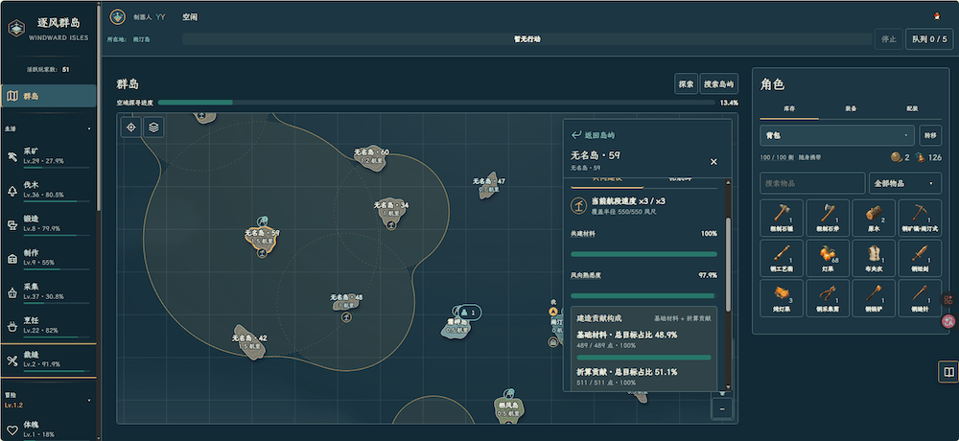The height and width of the screenshot is (441, 959).
Task: Select the copper shears item
Action: tap(828, 298)
